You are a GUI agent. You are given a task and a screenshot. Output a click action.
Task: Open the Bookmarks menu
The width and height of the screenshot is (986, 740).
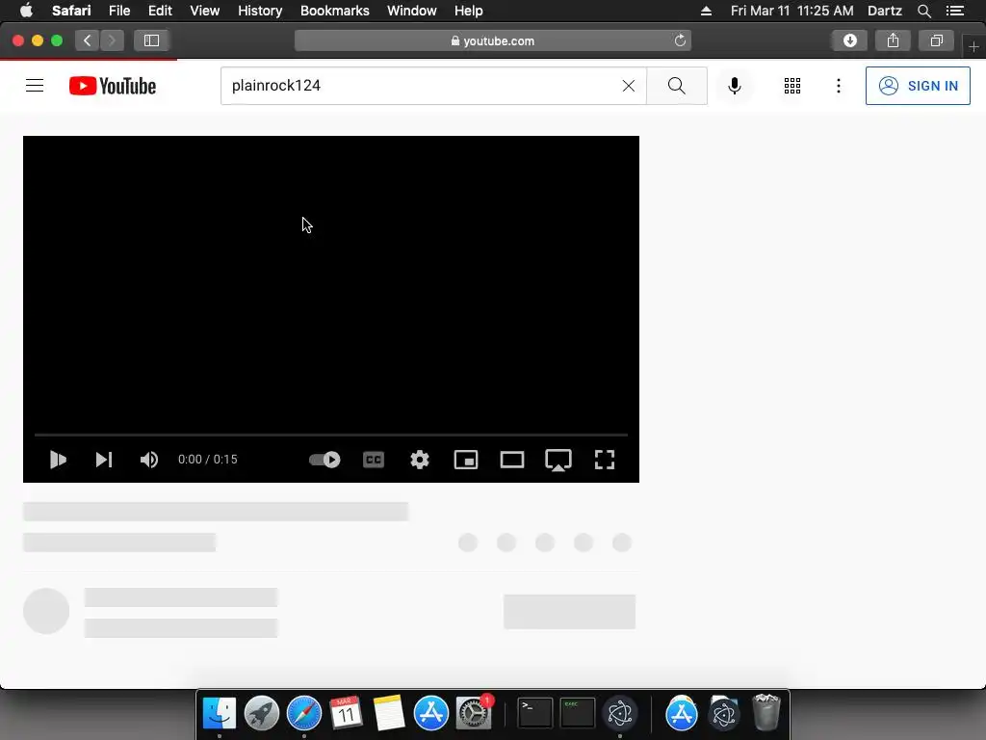click(334, 11)
